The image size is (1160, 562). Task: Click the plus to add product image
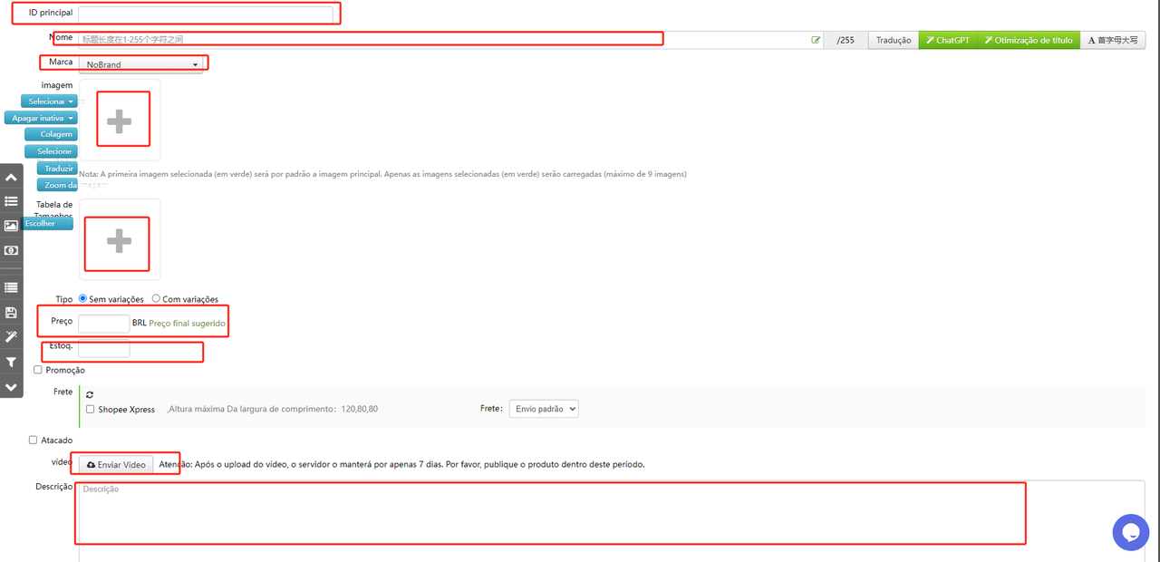point(119,121)
